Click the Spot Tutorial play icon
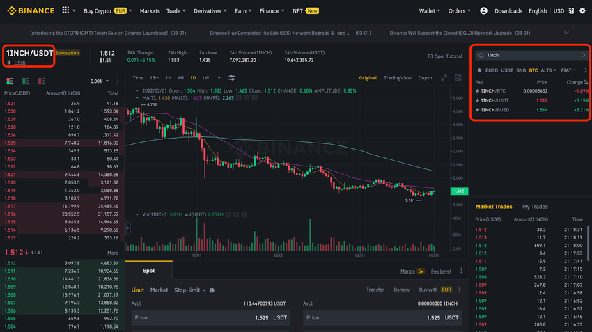 (x=430, y=56)
